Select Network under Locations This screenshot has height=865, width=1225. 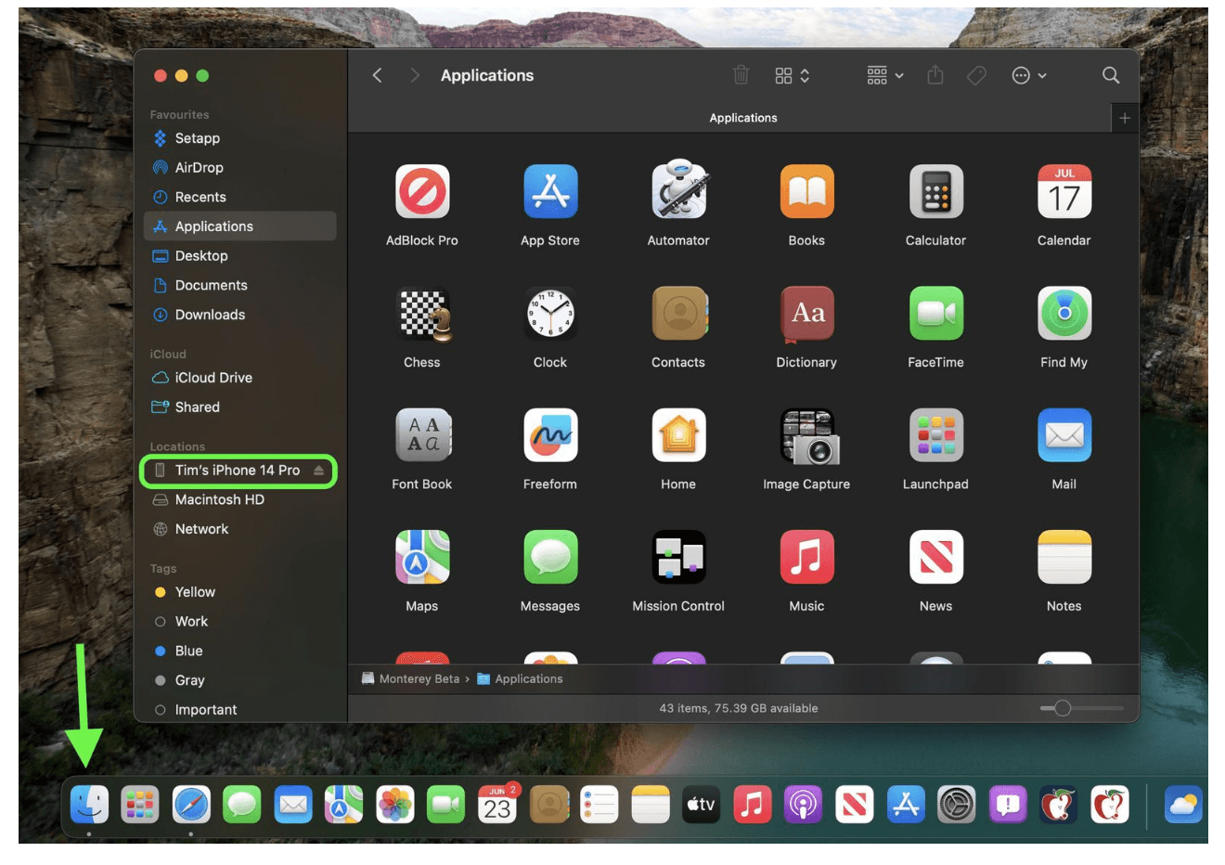[x=240, y=529]
